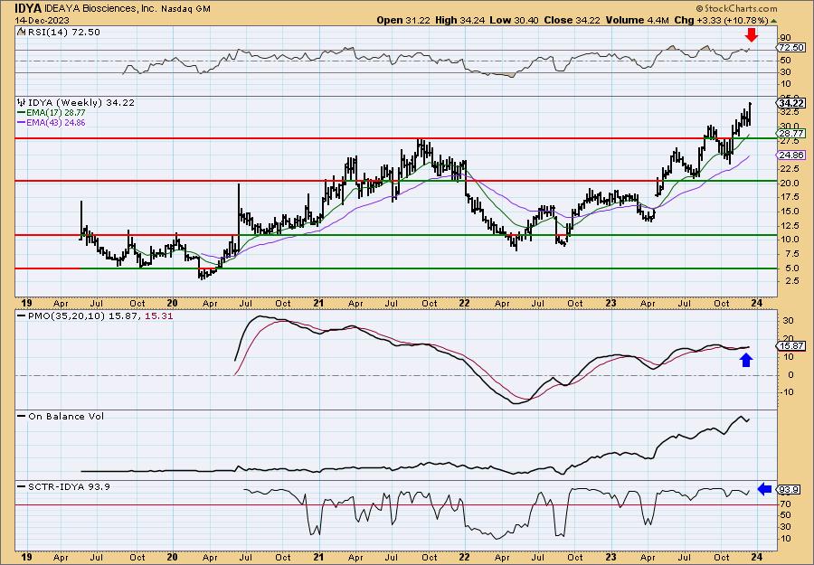Click the purple EMA(43) 24.86 legend entry
This screenshot has height=565, width=814.
(52, 123)
